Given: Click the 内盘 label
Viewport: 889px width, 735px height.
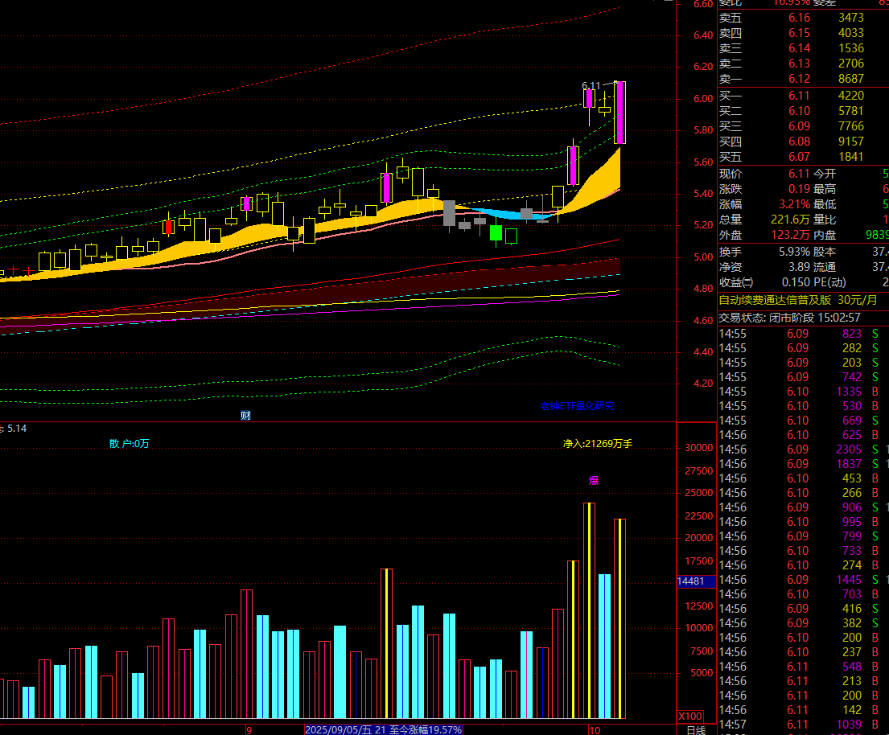Looking at the screenshot, I should tap(825, 235).
